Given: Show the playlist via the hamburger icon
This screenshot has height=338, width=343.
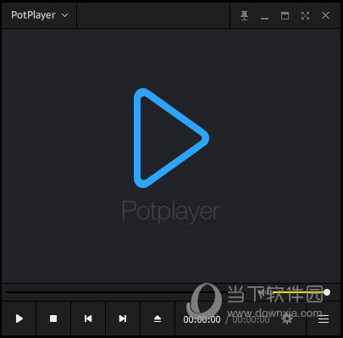Looking at the screenshot, I should tap(324, 319).
